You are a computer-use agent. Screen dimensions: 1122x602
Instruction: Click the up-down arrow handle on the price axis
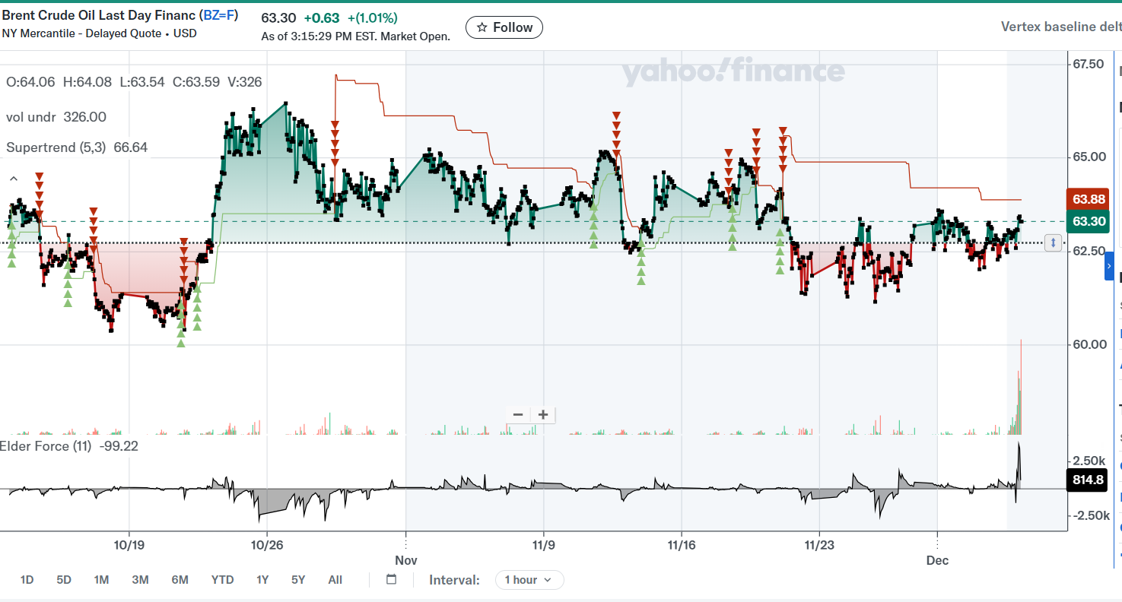[x=1052, y=242]
